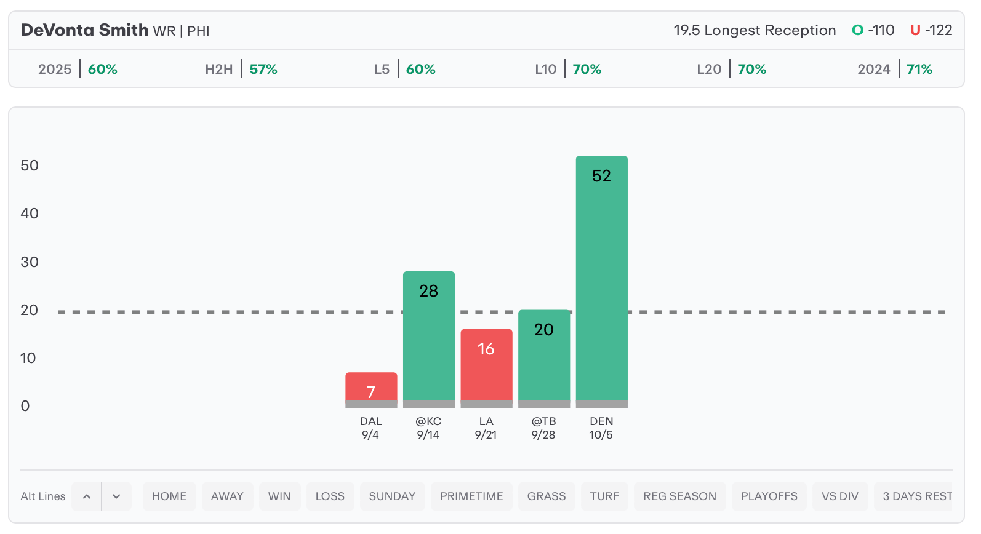
Task: Click the red LA 16 bar
Action: point(486,369)
